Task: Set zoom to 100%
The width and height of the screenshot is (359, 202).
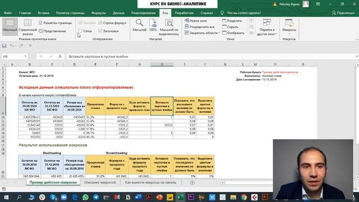Action: pos(153,25)
